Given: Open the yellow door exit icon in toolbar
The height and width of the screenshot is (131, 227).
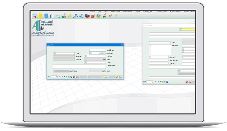Looking at the screenshot, I should [40, 16].
